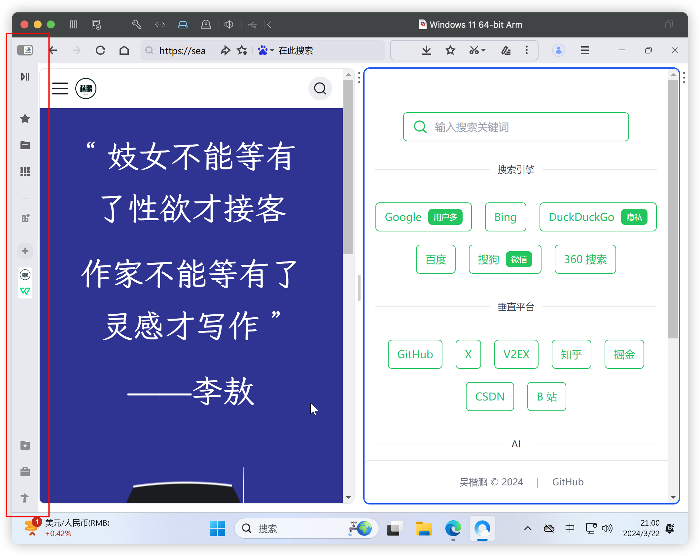Select the DuckDuckGo search engine button
Viewport: 700px width, 556px height.
pyautogui.click(x=598, y=217)
